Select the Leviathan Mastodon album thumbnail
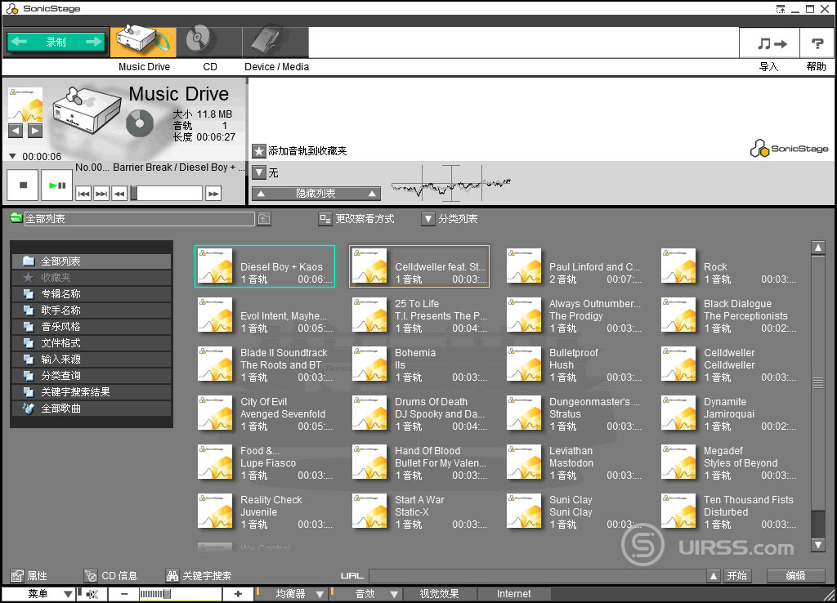The image size is (837, 603). point(524,462)
